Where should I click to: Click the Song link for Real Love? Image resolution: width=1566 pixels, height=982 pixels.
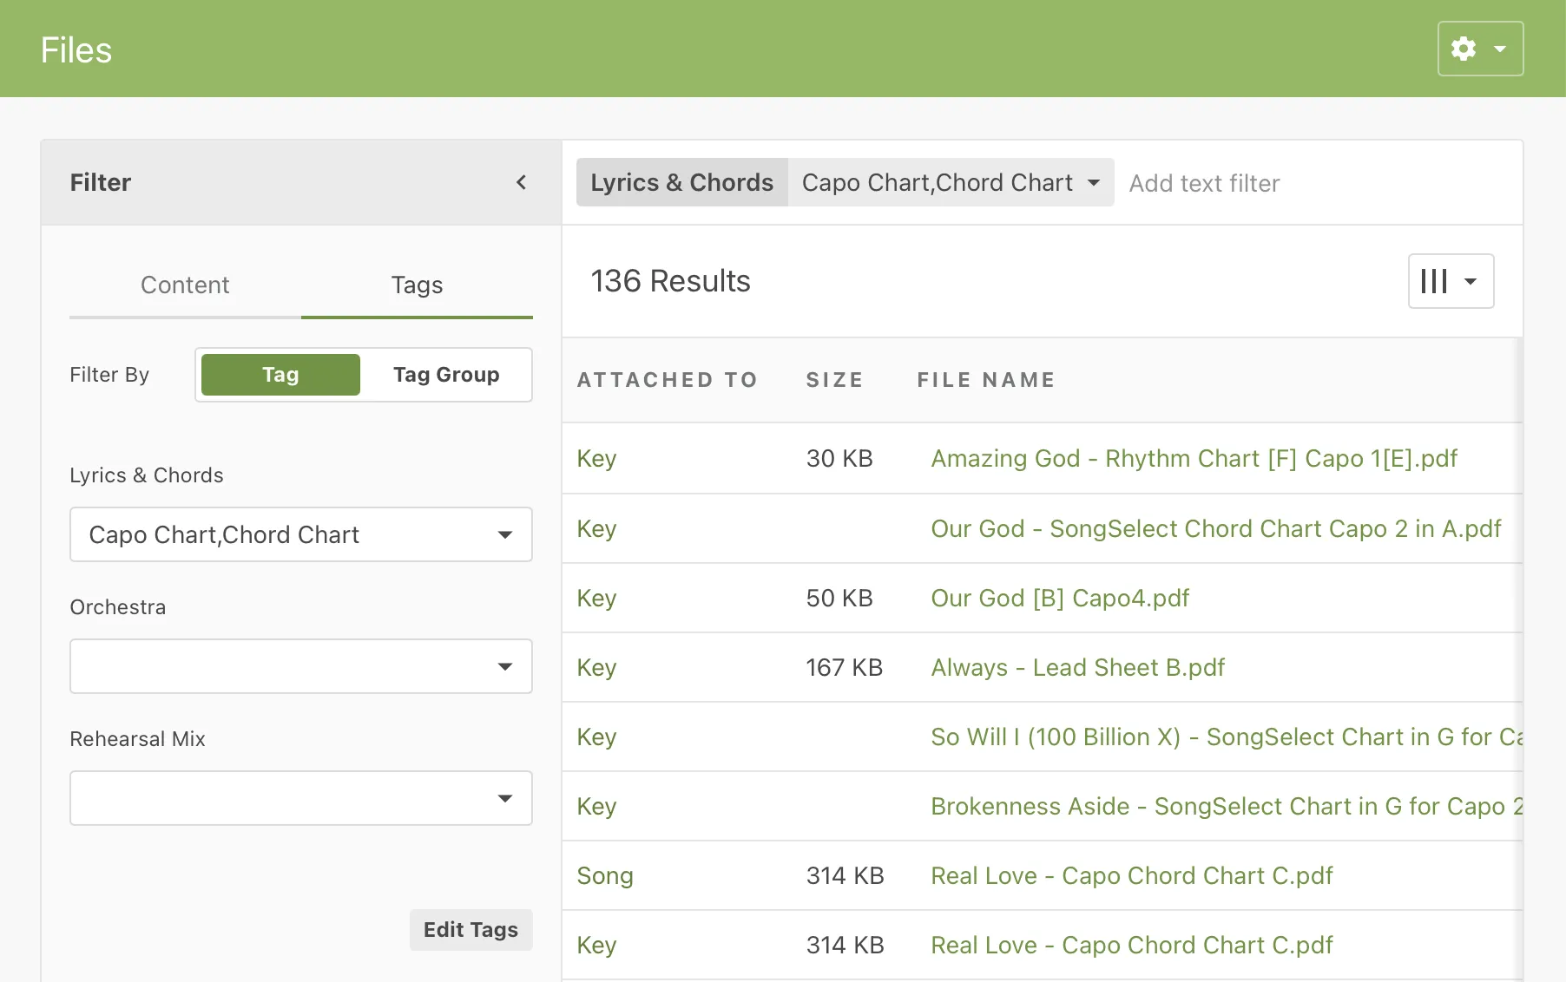click(605, 875)
